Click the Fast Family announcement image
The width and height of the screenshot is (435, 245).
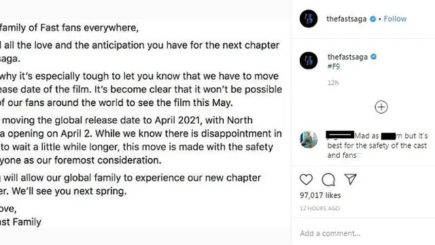145,124
